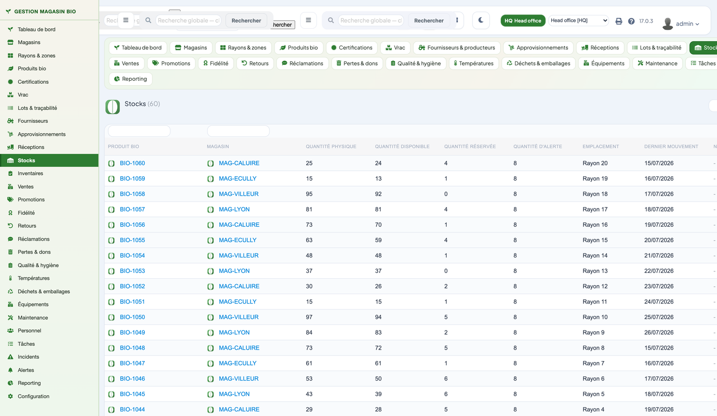Focus the Magasin filter input field
The height and width of the screenshot is (416, 717).
(x=238, y=131)
